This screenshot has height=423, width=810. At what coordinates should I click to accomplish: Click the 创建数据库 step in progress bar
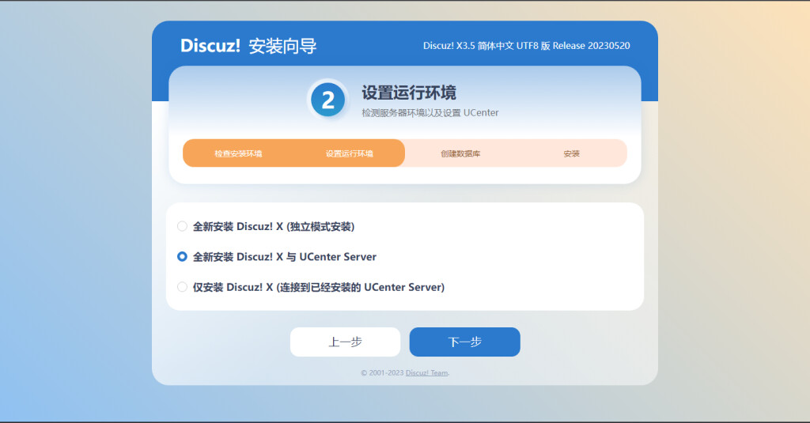(x=460, y=153)
